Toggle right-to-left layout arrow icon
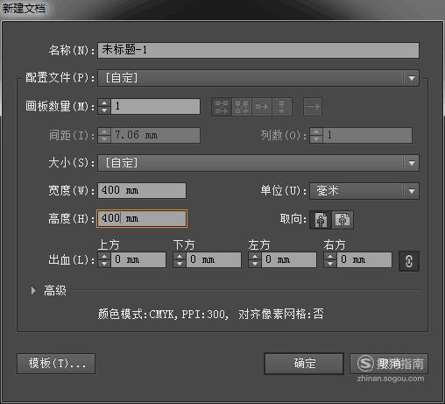The height and width of the screenshot is (404, 445). 313,107
